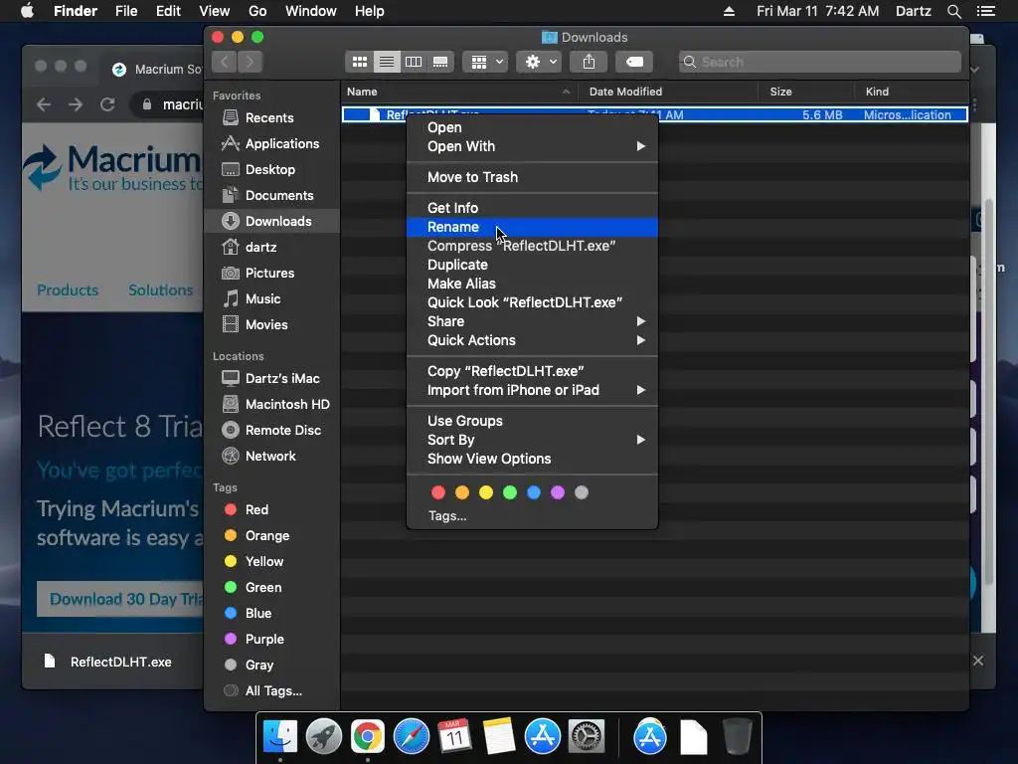
Task: Click Download 30 Day Trial in Chrome window
Action: (x=120, y=599)
